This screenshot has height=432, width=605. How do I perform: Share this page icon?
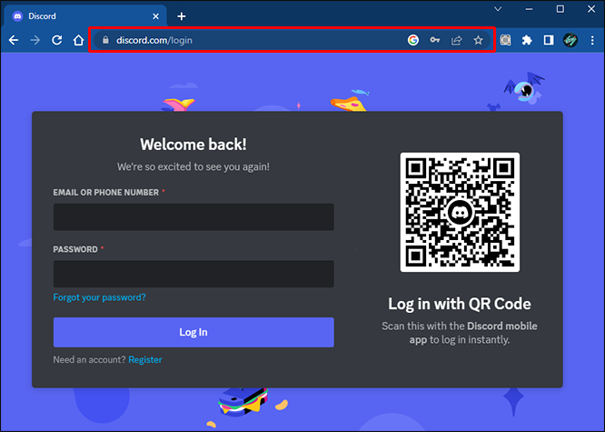[x=456, y=40]
